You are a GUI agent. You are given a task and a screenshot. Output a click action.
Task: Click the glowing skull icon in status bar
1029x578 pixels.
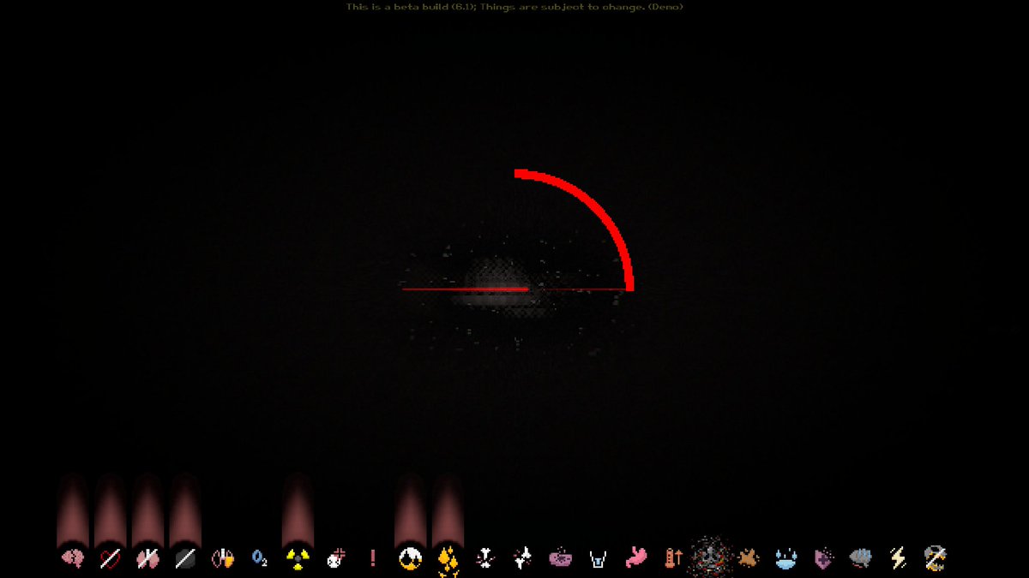711,558
